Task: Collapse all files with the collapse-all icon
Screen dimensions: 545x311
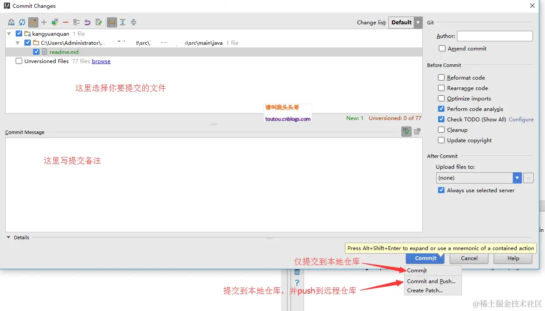Action: click(134, 22)
